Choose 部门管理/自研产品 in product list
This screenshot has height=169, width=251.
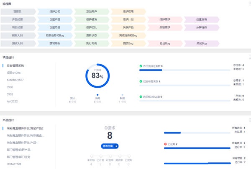point(18,150)
